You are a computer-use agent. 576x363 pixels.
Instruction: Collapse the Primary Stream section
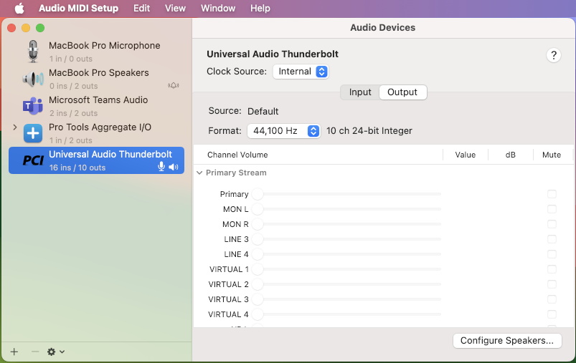(x=199, y=173)
